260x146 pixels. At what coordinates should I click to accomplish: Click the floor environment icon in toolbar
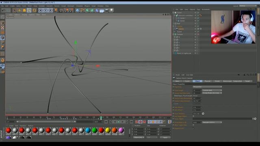click(x=102, y=11)
